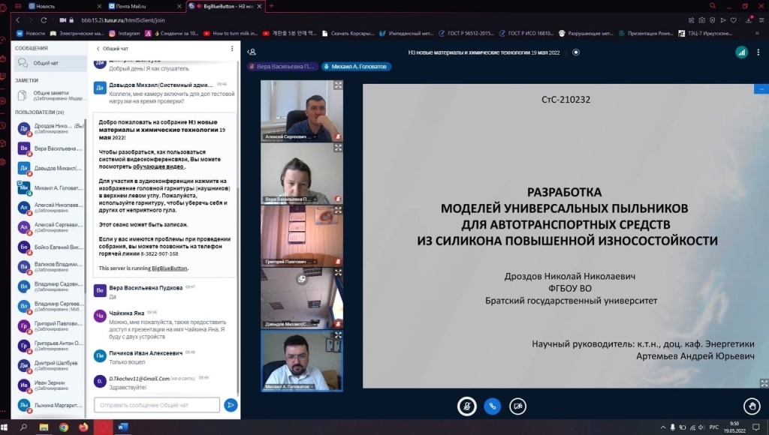Open the browser downloads icon

(749, 20)
